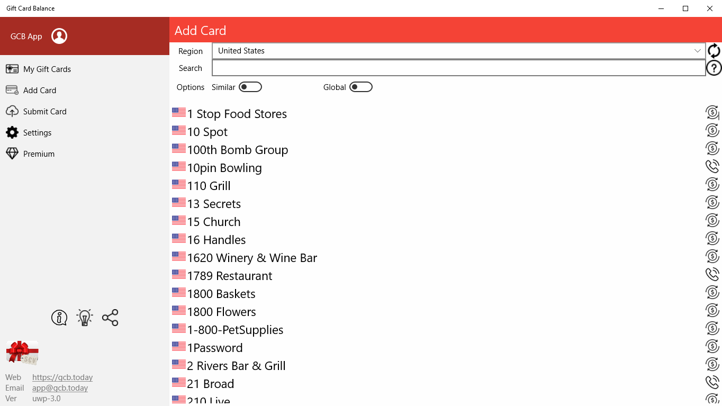Check balance by phone for 10pin Bowling
Image resolution: width=722 pixels, height=406 pixels.
coord(712,166)
